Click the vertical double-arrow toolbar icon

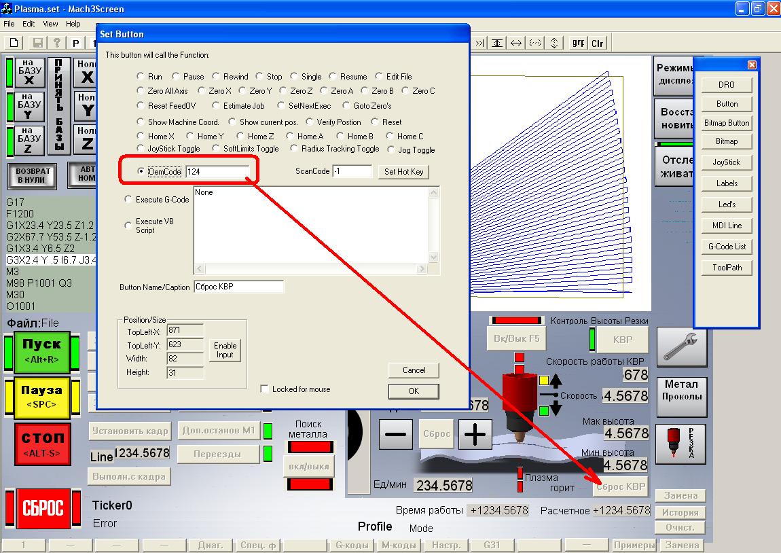554,43
